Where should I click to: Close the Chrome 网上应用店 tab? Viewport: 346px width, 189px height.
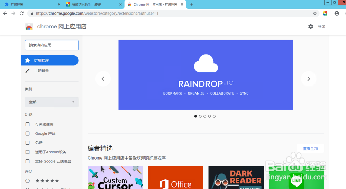click(x=182, y=4)
